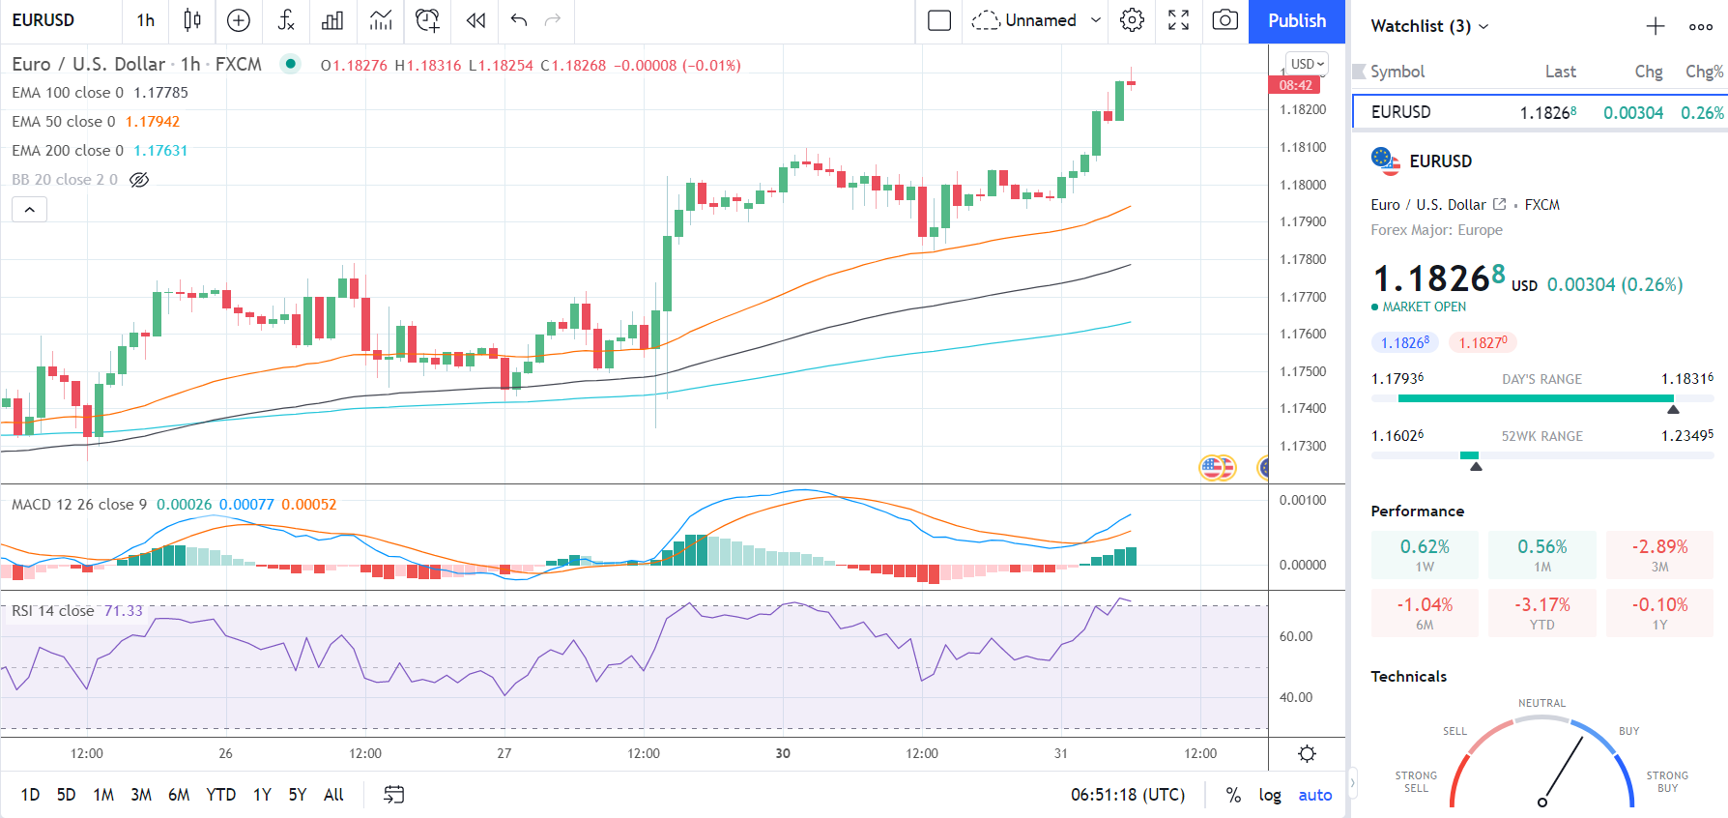Click the MACD 12 26 close 9 label
1728x818 pixels.
coord(79,505)
